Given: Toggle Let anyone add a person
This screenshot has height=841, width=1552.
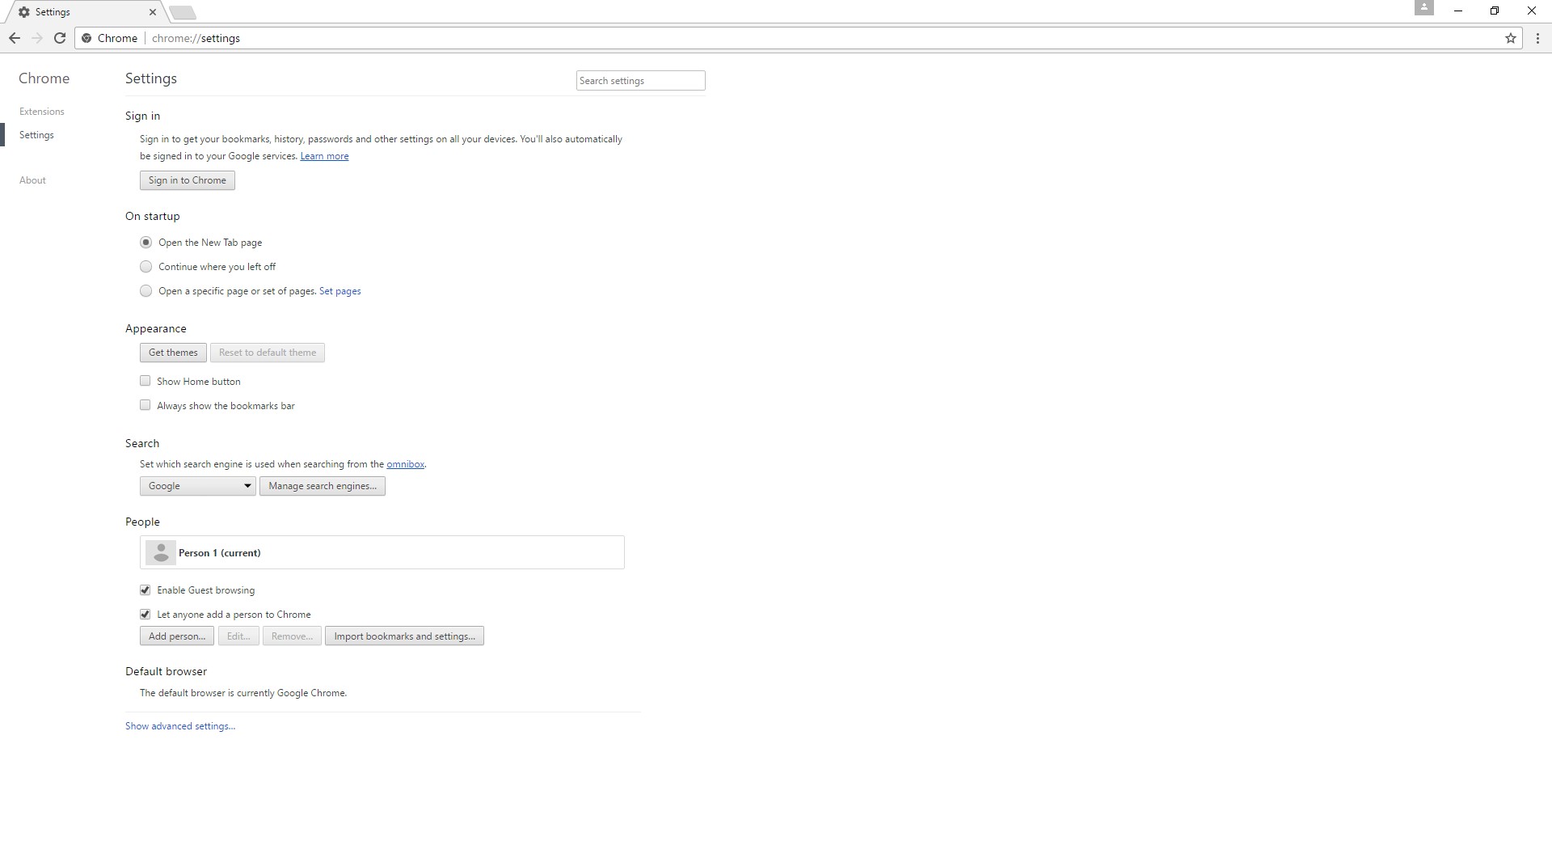Looking at the screenshot, I should (145, 615).
